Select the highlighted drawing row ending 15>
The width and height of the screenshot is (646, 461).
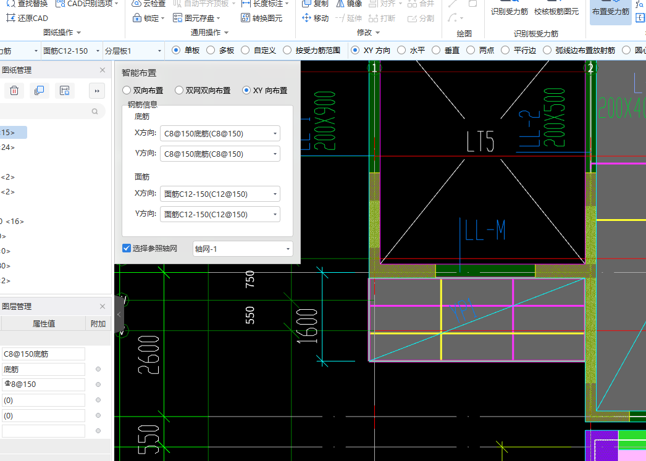[x=13, y=133]
